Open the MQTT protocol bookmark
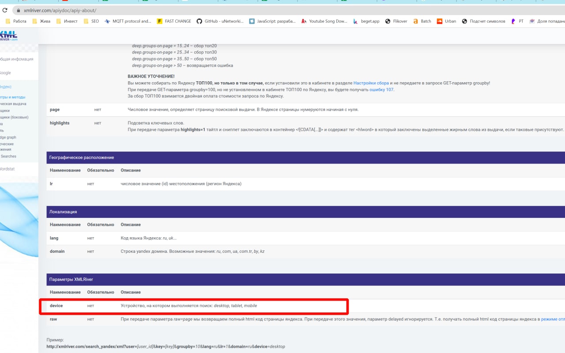The height and width of the screenshot is (353, 565). 128,21
